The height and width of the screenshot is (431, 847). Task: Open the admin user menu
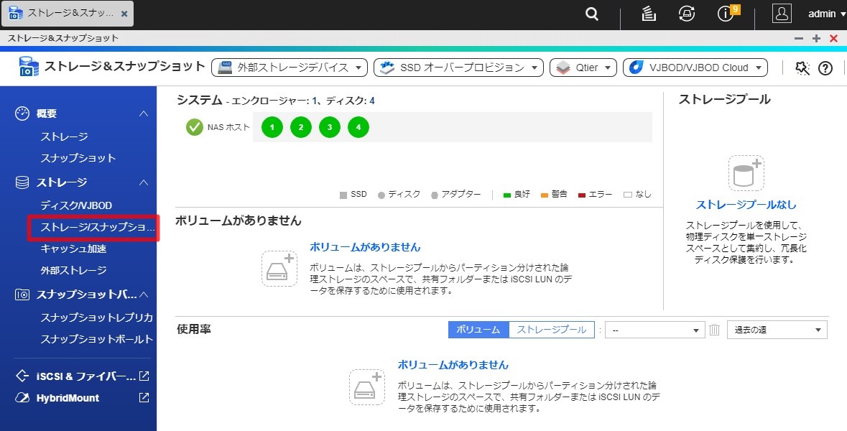pos(826,14)
